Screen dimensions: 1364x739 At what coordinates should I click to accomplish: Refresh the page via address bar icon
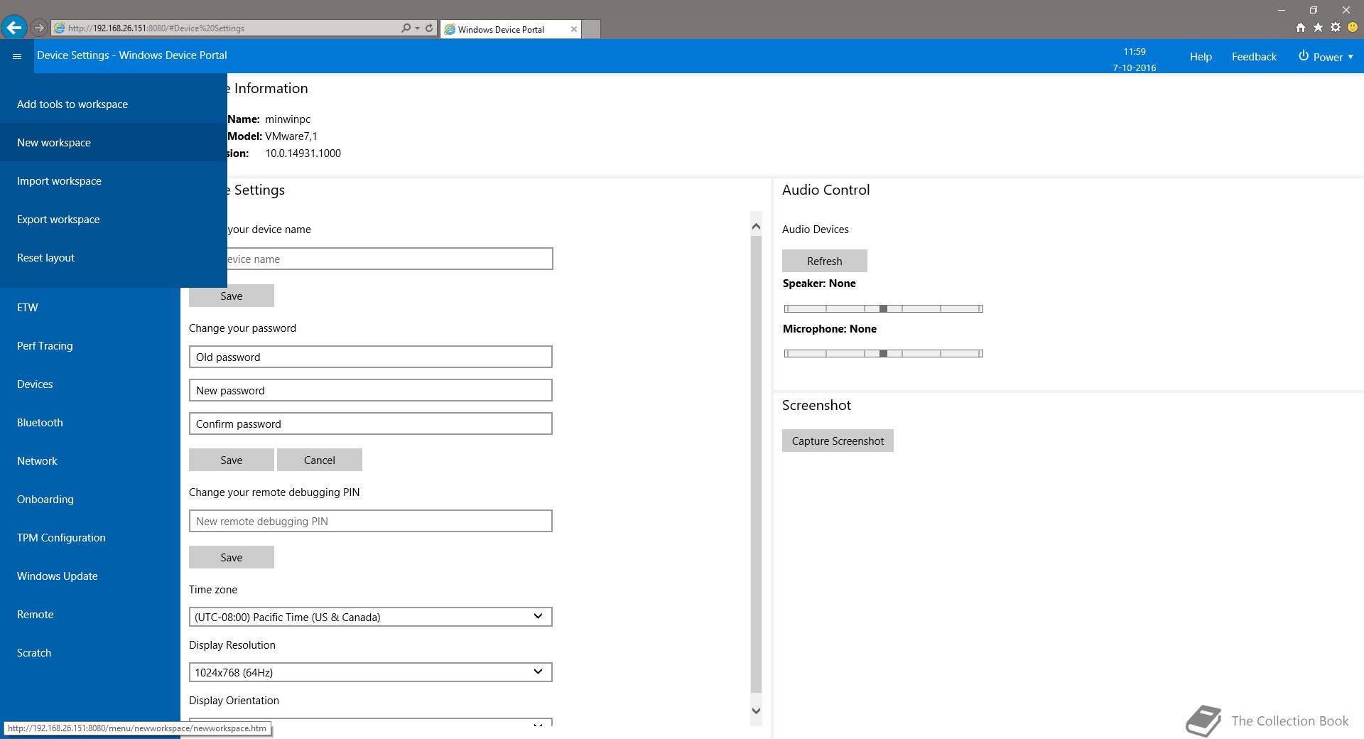pos(429,28)
